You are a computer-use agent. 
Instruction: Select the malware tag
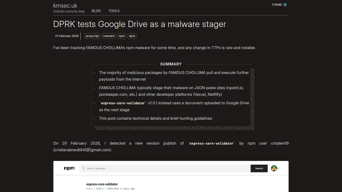(x=109, y=36)
